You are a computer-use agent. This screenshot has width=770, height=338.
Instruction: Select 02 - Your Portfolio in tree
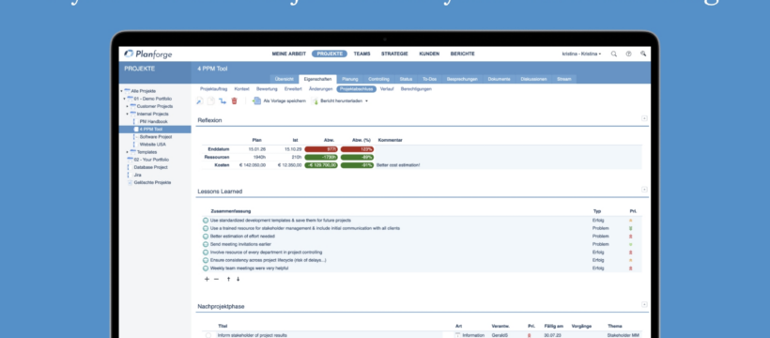[151, 160]
